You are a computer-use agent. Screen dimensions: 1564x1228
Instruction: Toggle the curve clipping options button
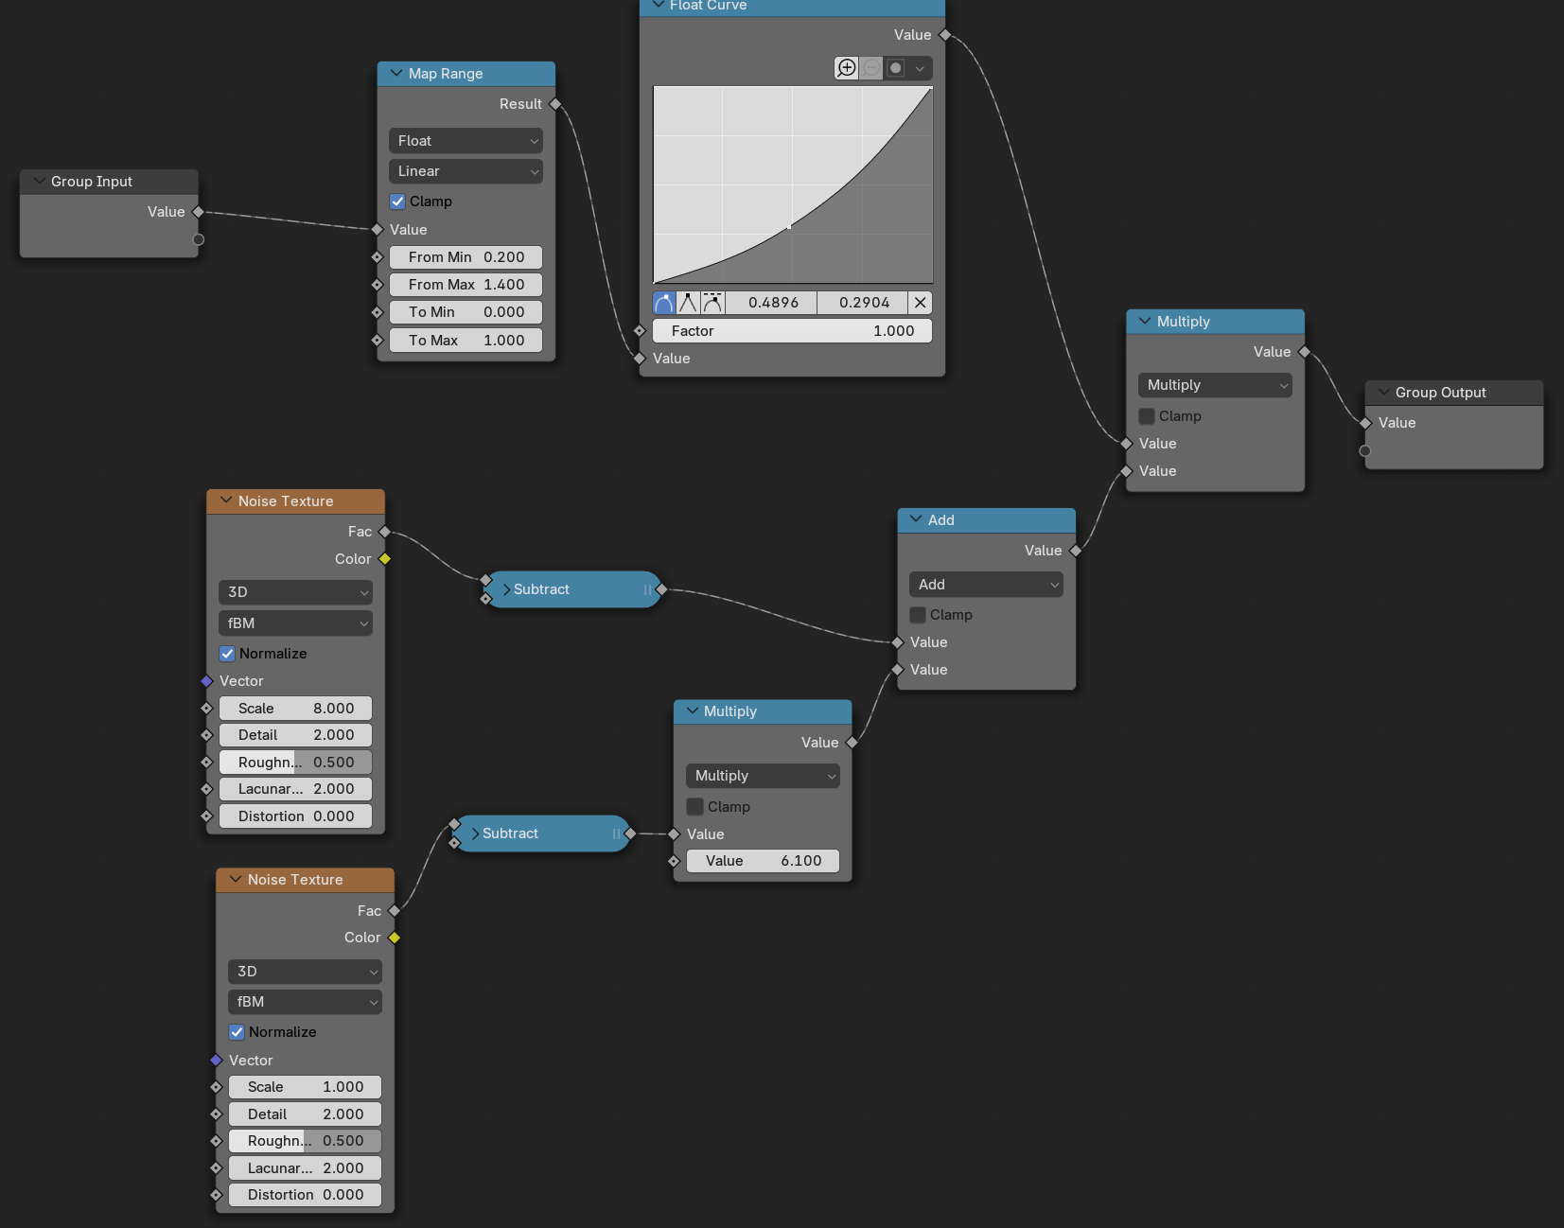coord(896,68)
